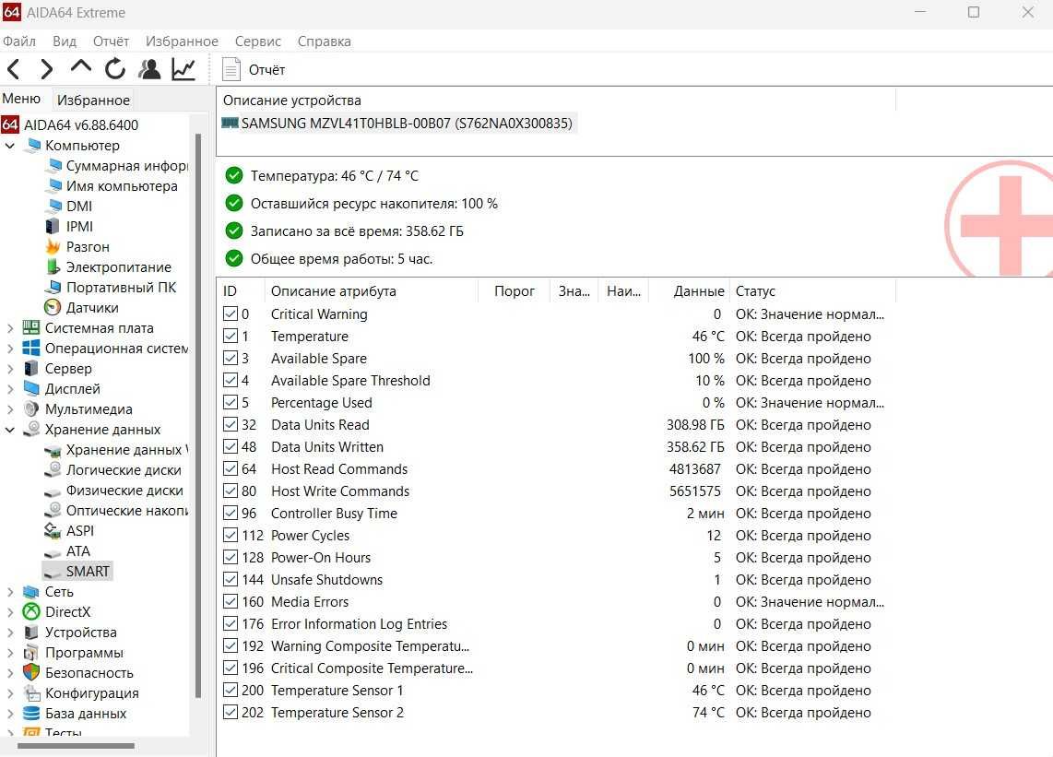Open the Вид menu
Screen dimensions: 1053x757
coord(65,41)
